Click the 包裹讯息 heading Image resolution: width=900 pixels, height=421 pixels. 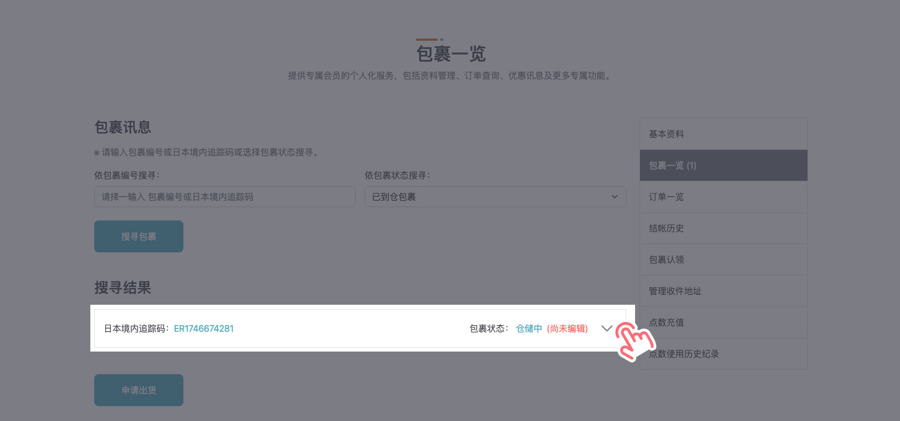click(123, 127)
